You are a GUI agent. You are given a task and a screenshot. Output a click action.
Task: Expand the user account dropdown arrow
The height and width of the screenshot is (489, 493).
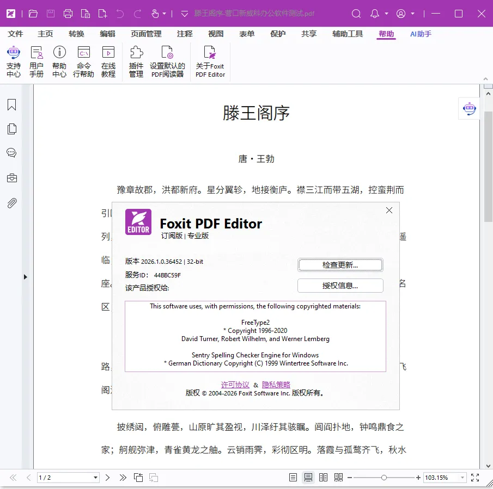[412, 14]
